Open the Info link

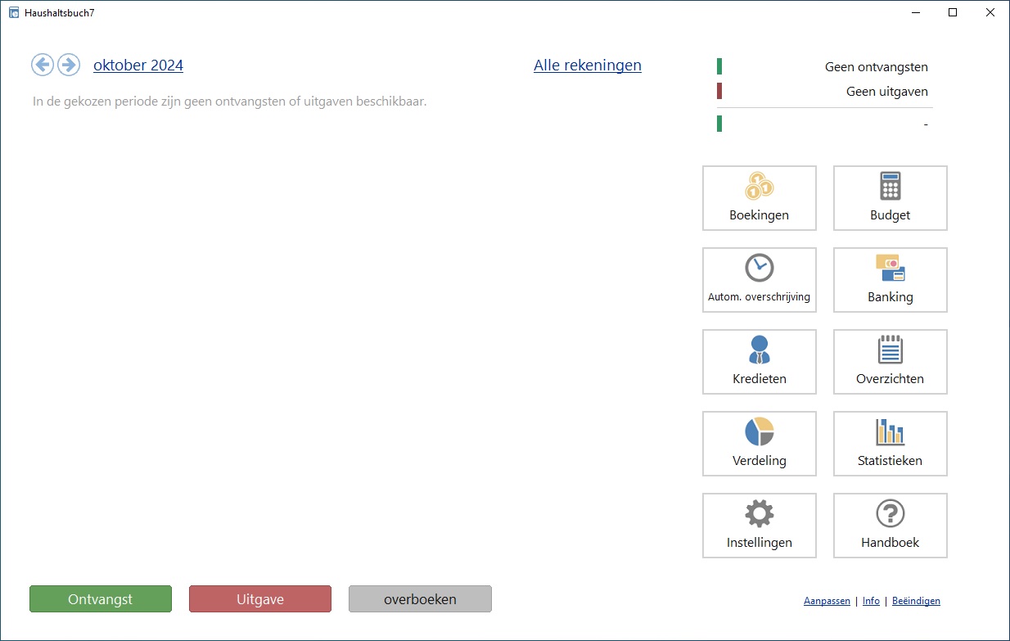click(871, 601)
